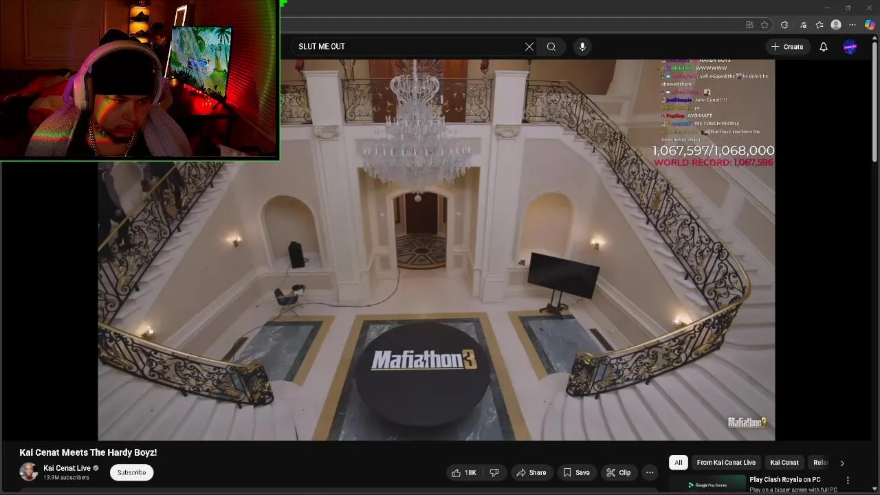Screen dimensions: 880x495
Task: Select the All filter chip
Action: 679,463
